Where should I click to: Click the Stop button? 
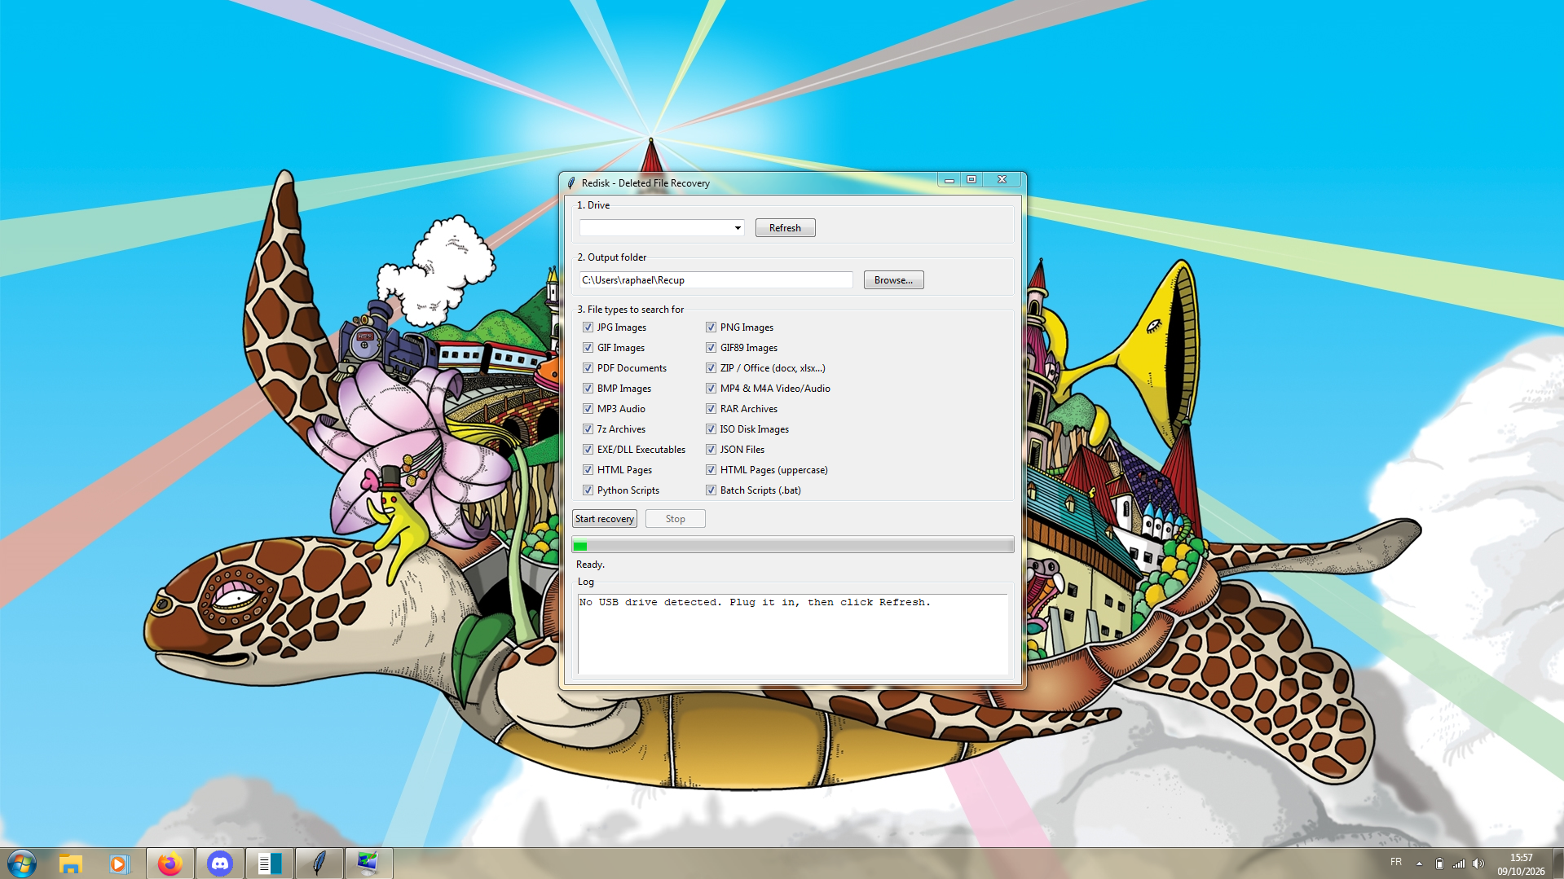click(675, 519)
